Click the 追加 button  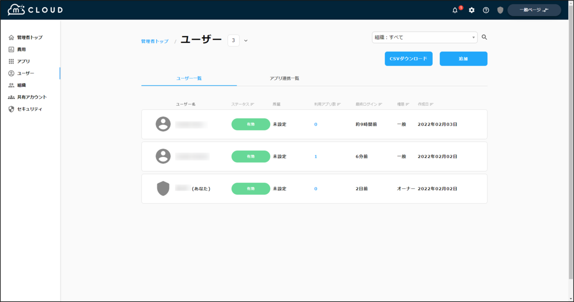464,59
